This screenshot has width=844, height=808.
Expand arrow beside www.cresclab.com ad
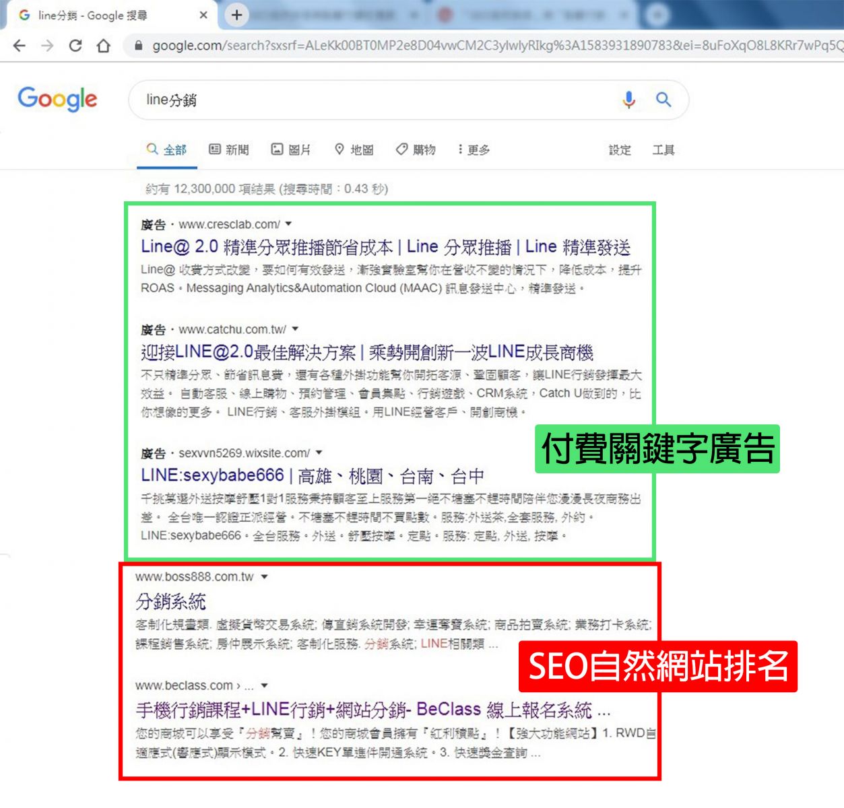(289, 224)
